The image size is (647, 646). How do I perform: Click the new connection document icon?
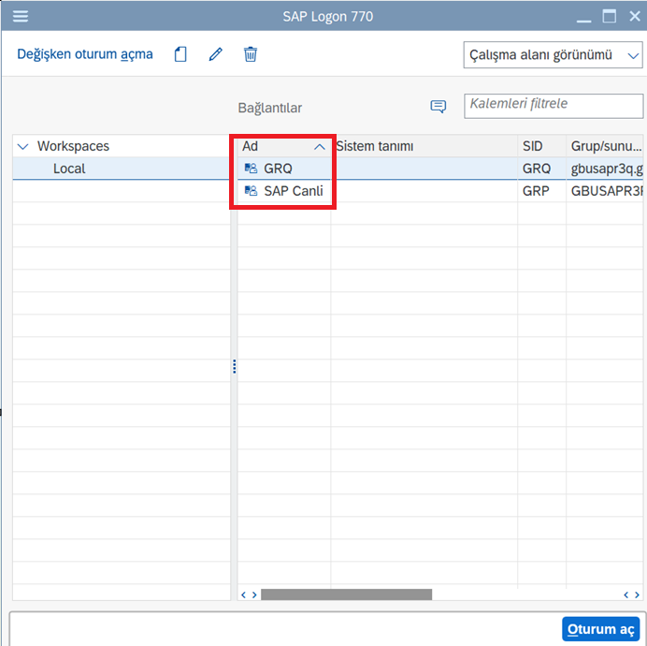coord(181,54)
